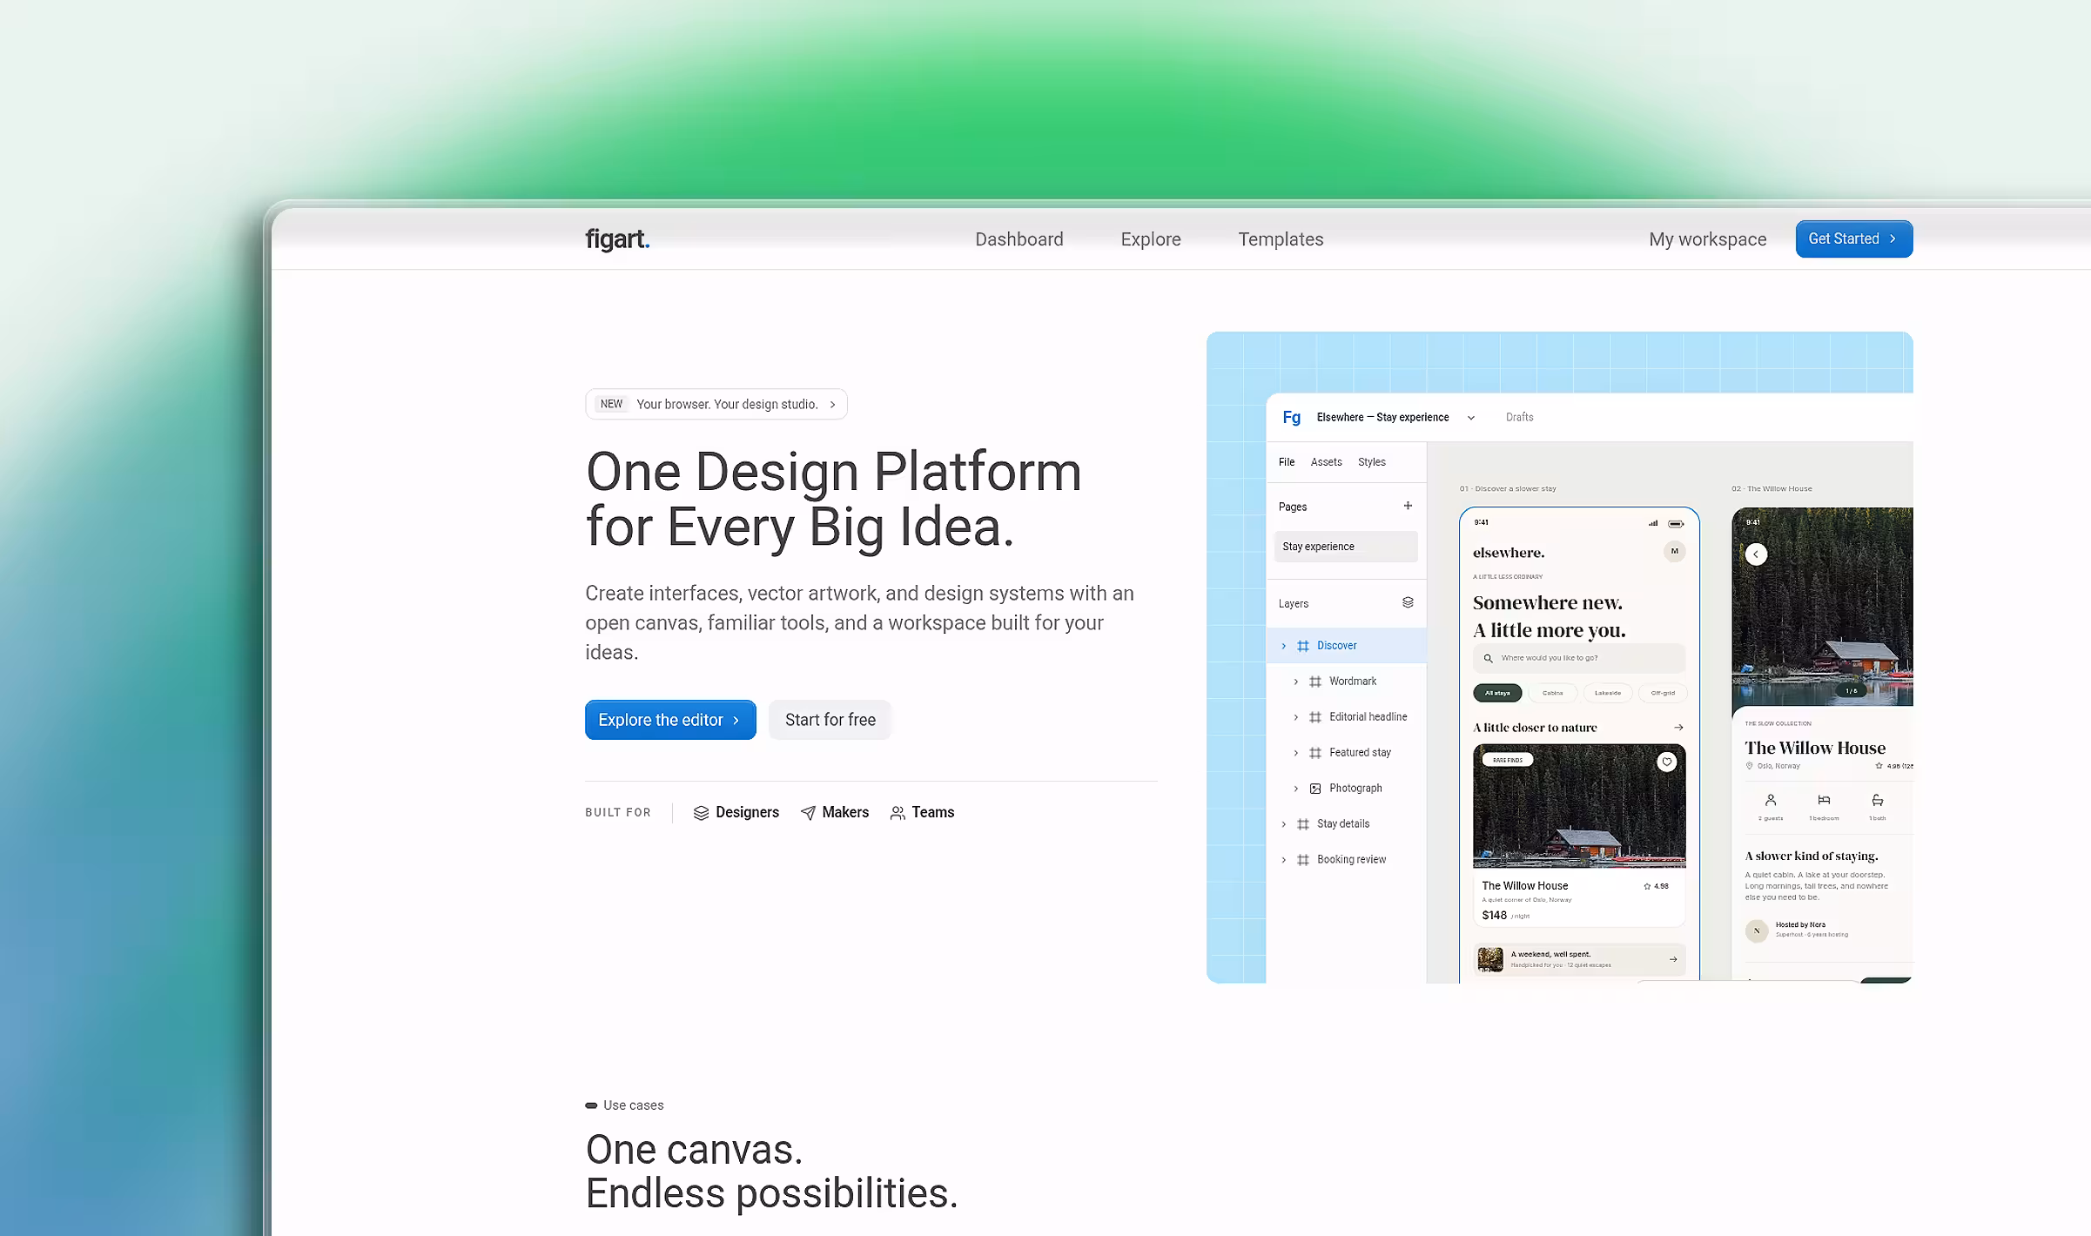
Task: Switch to the File tab
Action: pyautogui.click(x=1286, y=462)
